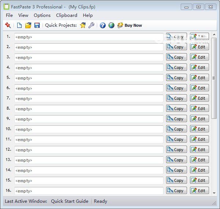Viewport: 220px width, 209px height.
Task: Click the Edit button for clip 2
Action: (199, 47)
